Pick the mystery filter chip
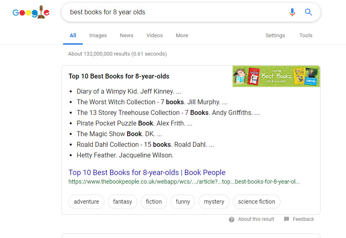346x238 pixels. (214, 202)
